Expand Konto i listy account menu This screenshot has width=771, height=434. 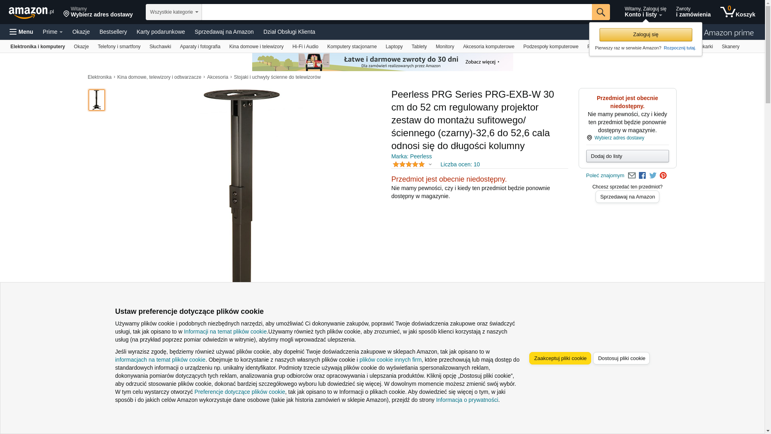[645, 12]
